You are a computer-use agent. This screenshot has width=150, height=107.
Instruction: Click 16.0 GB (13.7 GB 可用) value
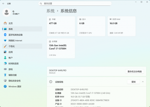pyautogui.click(x=80, y=97)
